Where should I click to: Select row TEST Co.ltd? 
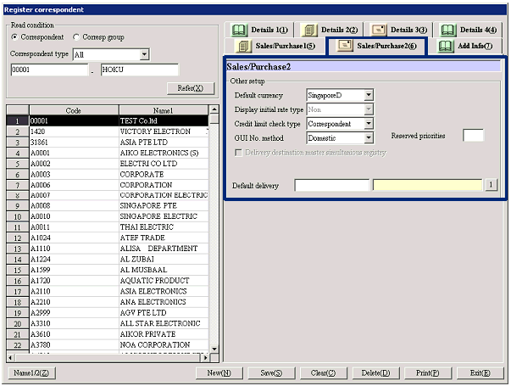tap(108, 120)
